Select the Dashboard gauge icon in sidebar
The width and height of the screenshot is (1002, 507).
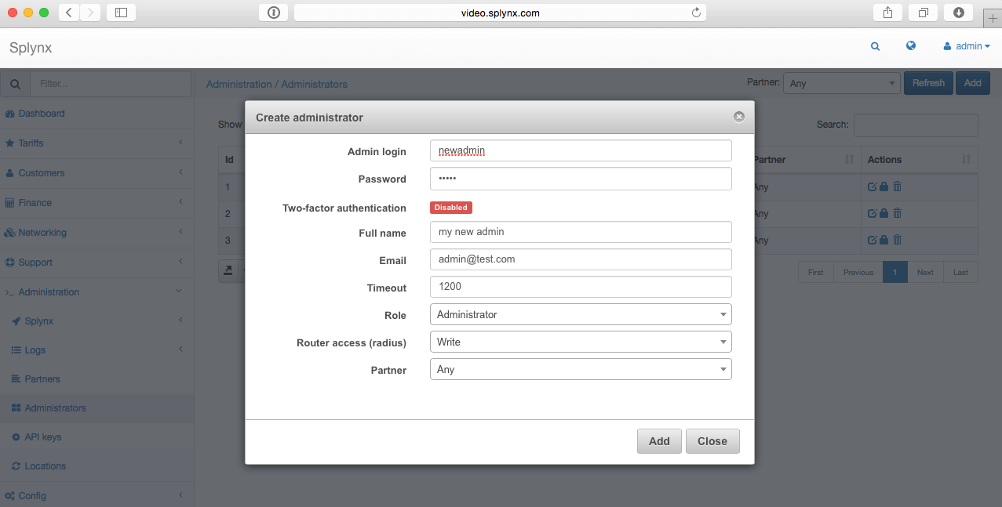tap(12, 113)
